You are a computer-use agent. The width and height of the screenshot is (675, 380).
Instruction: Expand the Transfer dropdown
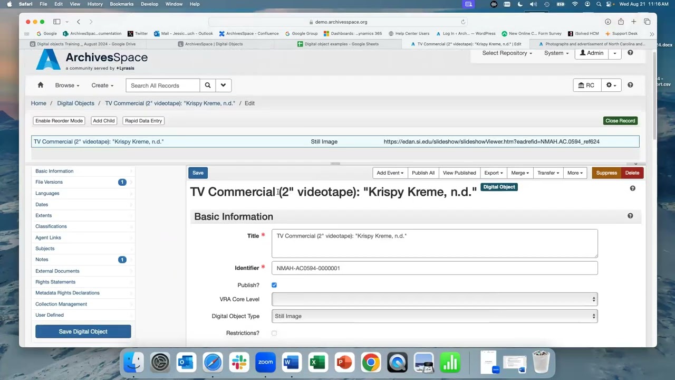point(548,173)
